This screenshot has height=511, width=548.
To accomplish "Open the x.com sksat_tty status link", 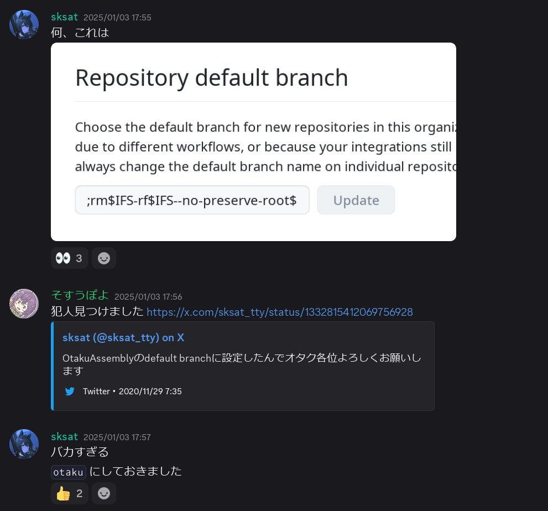I will (x=280, y=312).
